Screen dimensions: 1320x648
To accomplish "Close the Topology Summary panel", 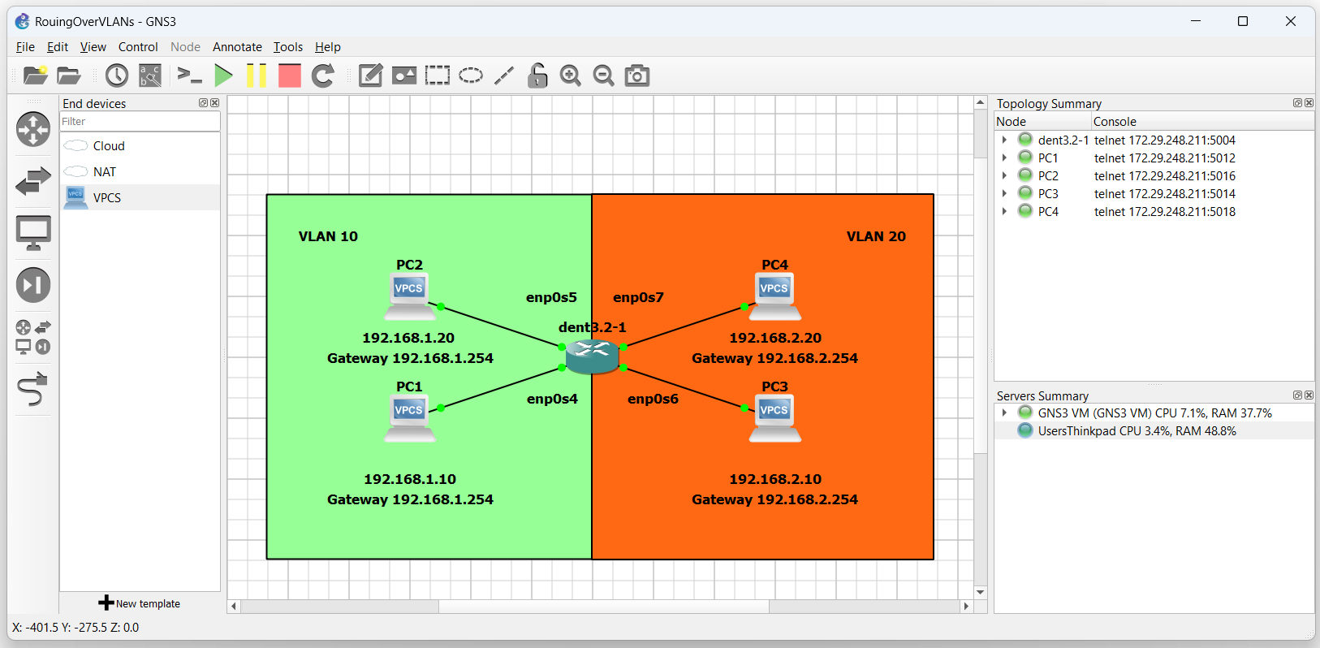I will [x=1309, y=103].
